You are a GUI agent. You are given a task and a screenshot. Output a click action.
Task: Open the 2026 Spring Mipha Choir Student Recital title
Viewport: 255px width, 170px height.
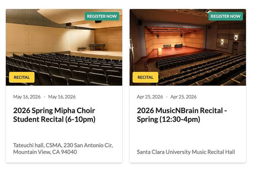click(54, 115)
